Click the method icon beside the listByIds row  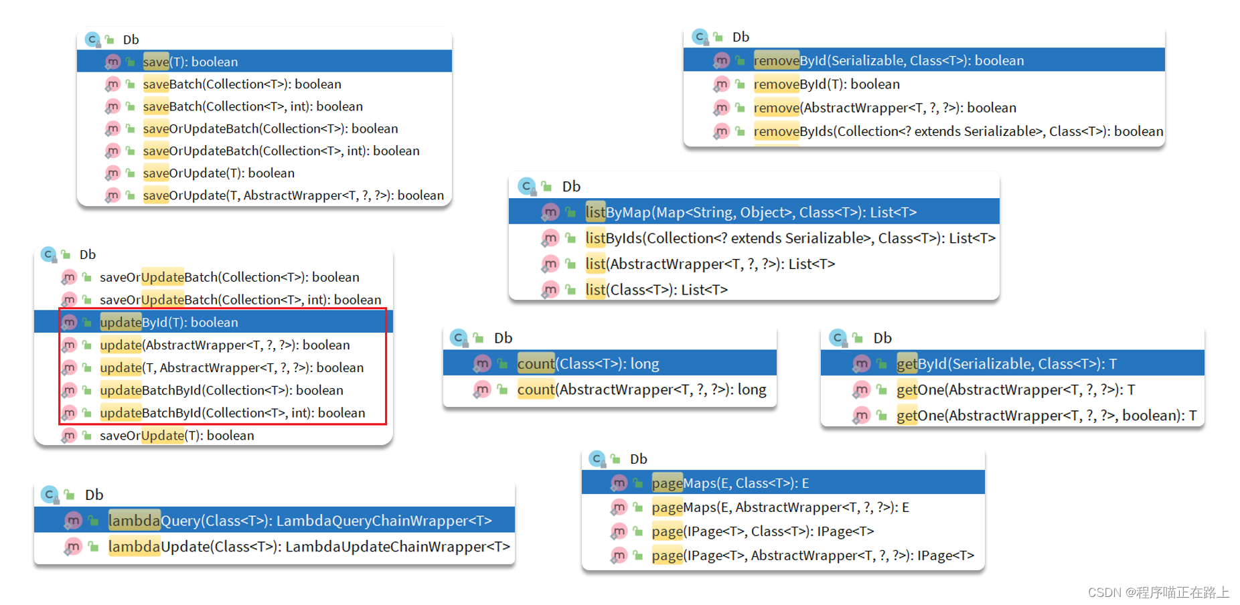point(550,238)
